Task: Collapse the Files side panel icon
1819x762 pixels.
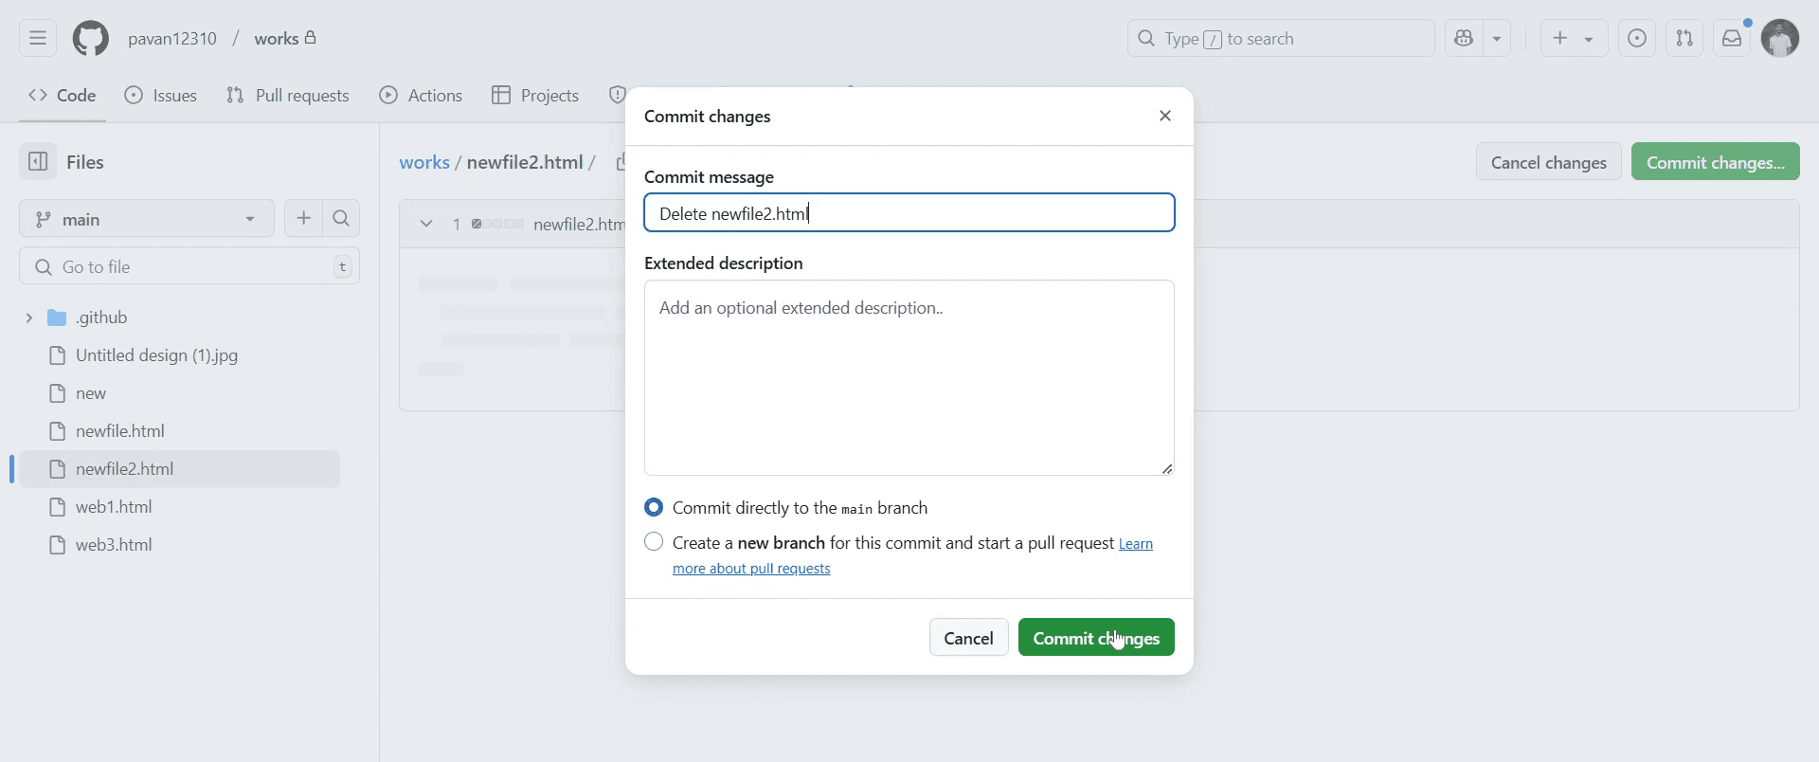Action: point(38,162)
